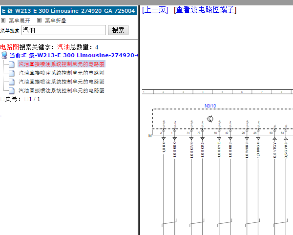Select the 当前:E 级-W213-E 300 Limousine tree node
Viewport: 293px width, 235px height.
pyautogui.click(x=74, y=55)
